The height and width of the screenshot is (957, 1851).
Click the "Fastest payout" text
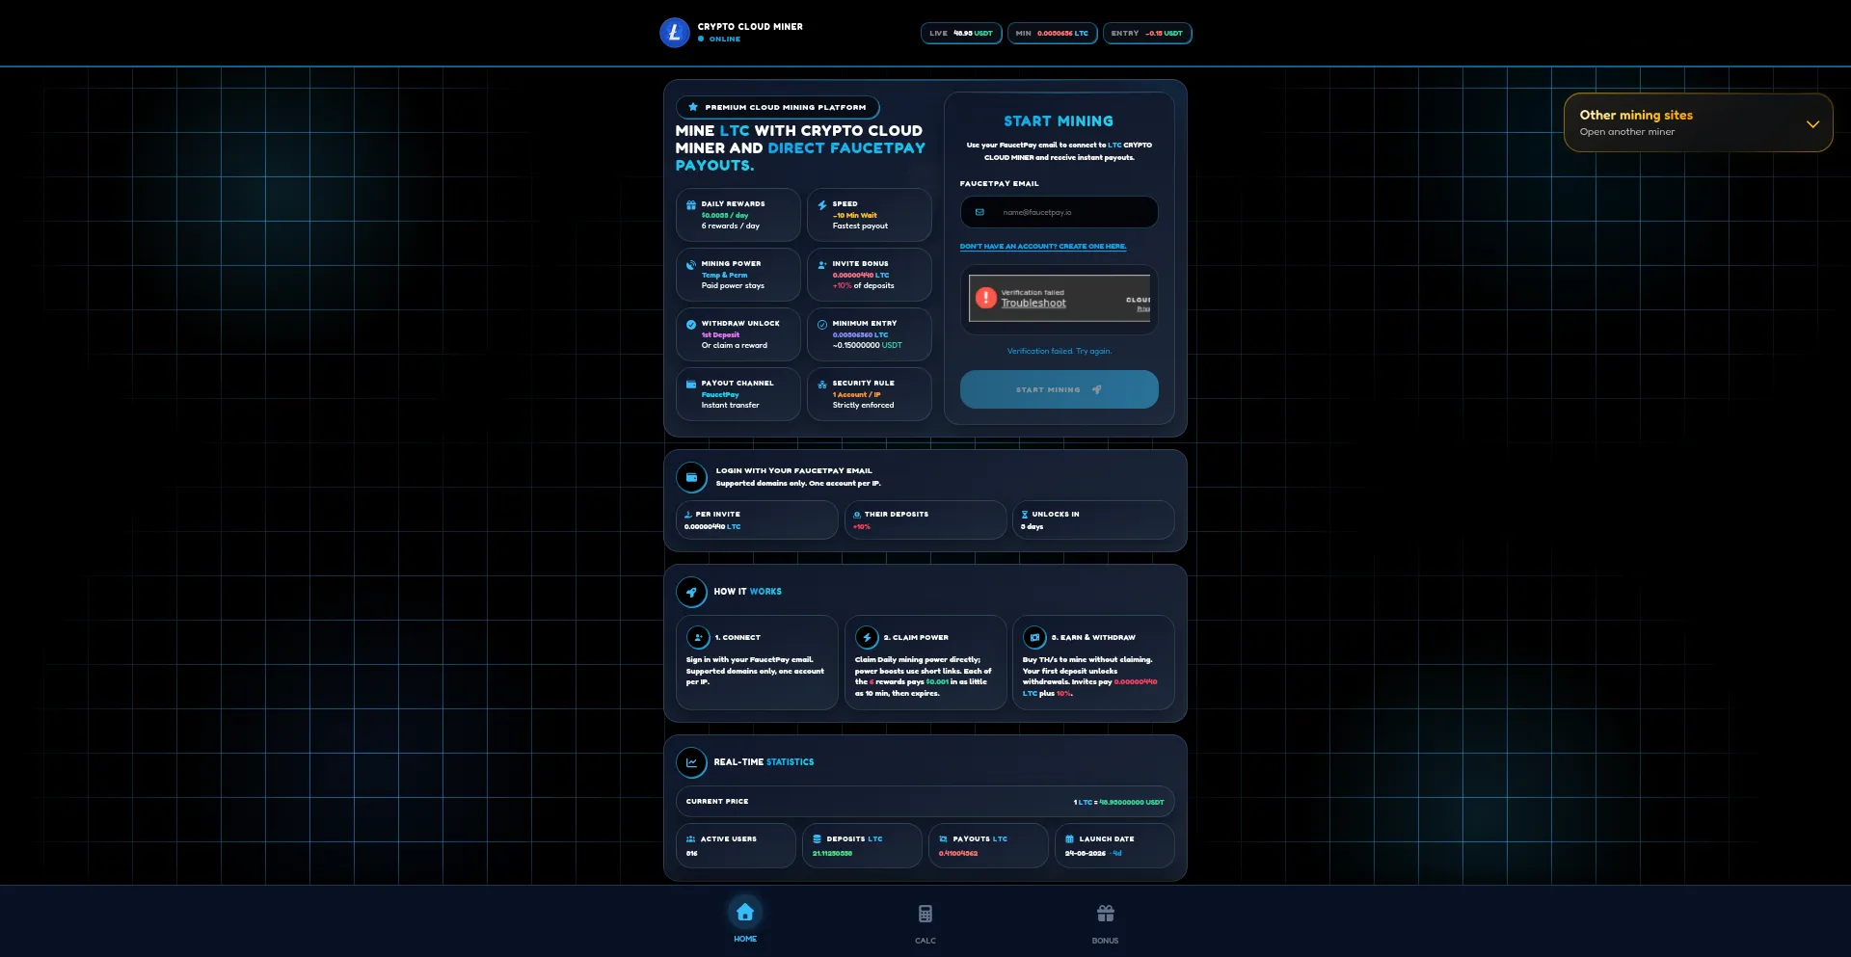pyautogui.click(x=861, y=226)
